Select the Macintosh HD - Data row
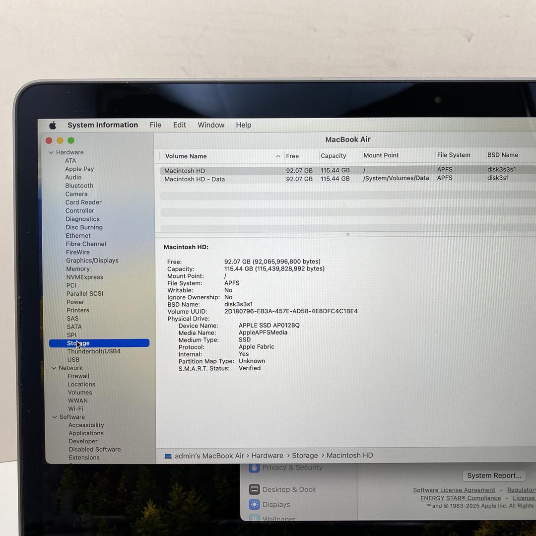Viewport: 536px width, 536px height. pos(195,179)
